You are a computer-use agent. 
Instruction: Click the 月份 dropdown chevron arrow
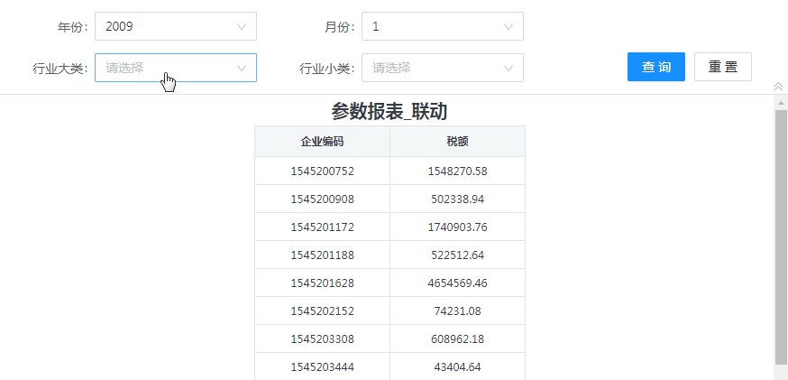point(509,27)
